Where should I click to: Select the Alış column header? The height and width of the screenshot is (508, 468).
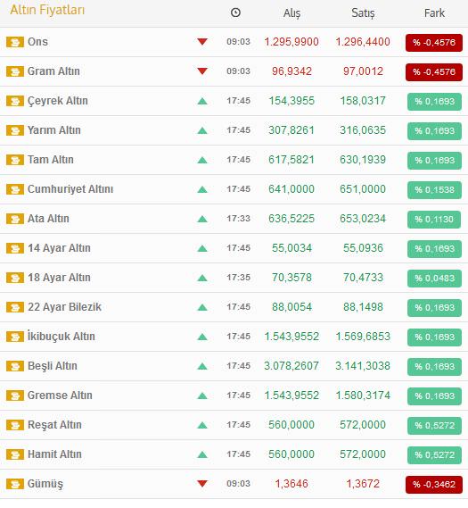tap(291, 13)
